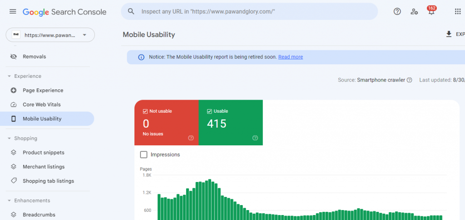Open Breadcrumbs report
The width and height of the screenshot is (465, 220).
(39, 215)
